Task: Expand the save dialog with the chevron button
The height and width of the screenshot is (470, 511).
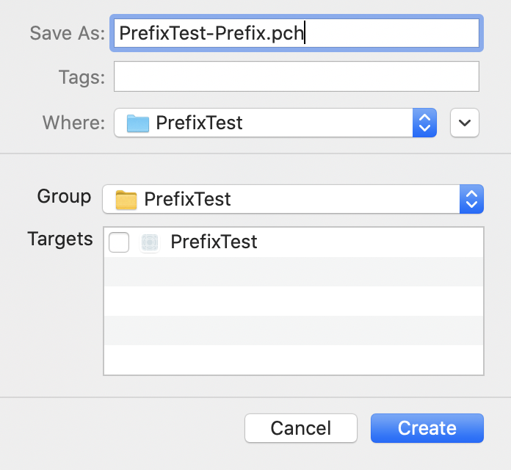Action: point(465,123)
